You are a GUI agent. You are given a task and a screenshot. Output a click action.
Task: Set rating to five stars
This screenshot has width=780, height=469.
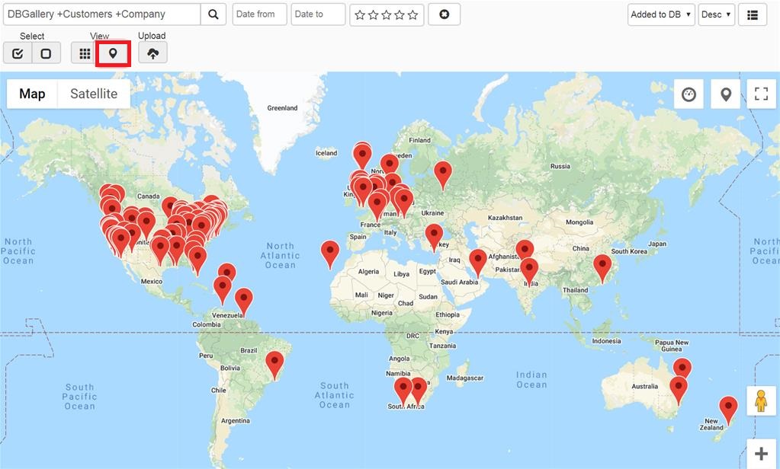[413, 15]
